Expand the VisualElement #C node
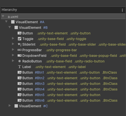The width and height of the screenshot is (126, 116). tap(10, 106)
